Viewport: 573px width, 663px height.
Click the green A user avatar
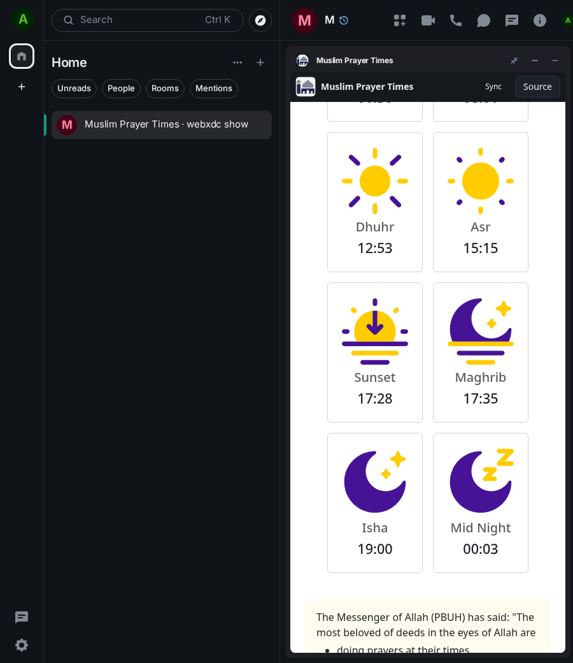point(23,19)
